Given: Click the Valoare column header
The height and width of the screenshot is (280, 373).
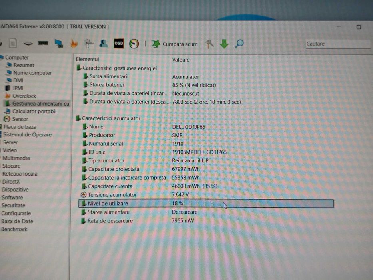Looking at the screenshot, I should coord(181,60).
